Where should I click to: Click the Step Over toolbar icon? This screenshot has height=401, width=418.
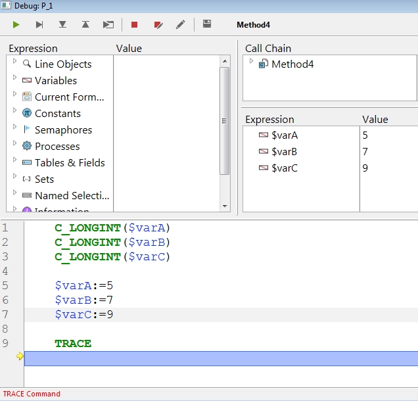(x=39, y=25)
